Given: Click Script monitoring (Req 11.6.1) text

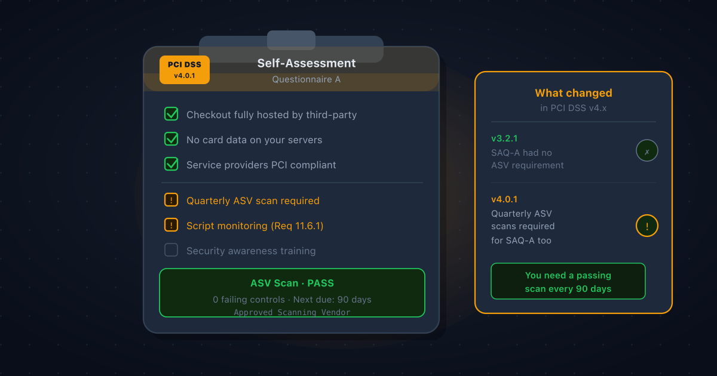Looking at the screenshot, I should click(x=255, y=226).
